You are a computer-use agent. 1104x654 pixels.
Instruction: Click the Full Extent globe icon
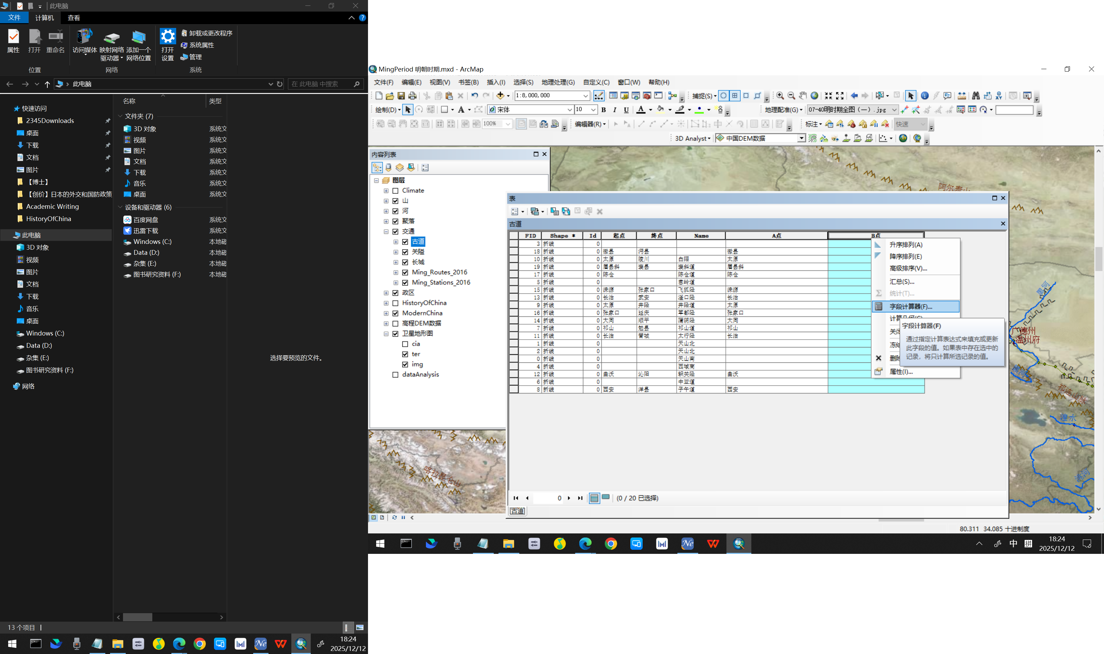click(814, 96)
